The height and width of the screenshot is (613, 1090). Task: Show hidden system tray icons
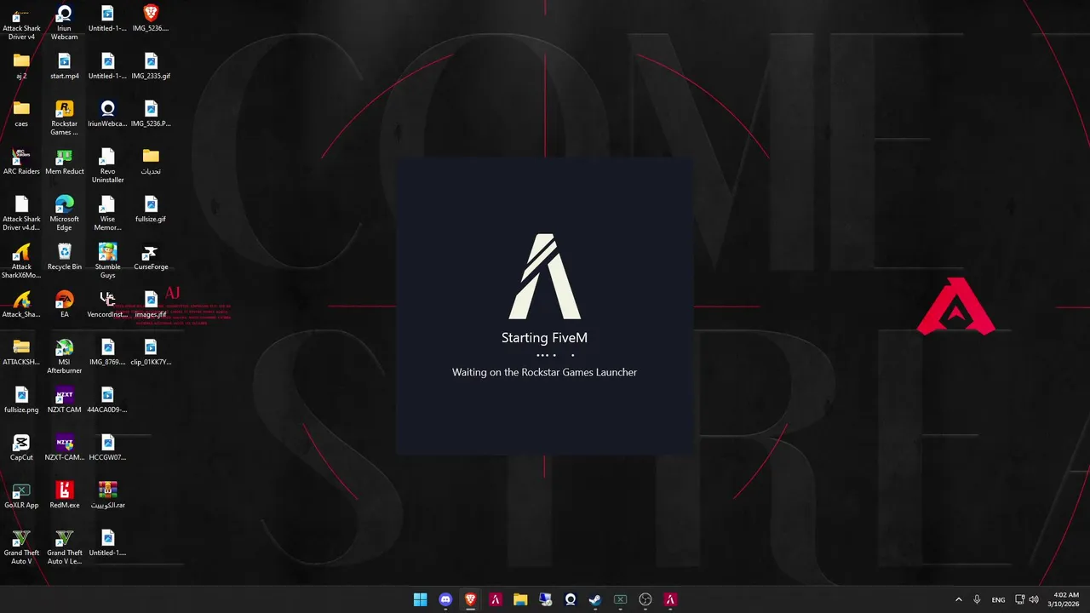[x=958, y=599]
